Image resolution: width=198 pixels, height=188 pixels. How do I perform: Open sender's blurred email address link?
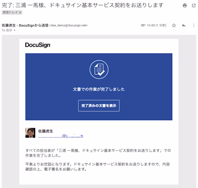pyautogui.click(x=61, y=136)
